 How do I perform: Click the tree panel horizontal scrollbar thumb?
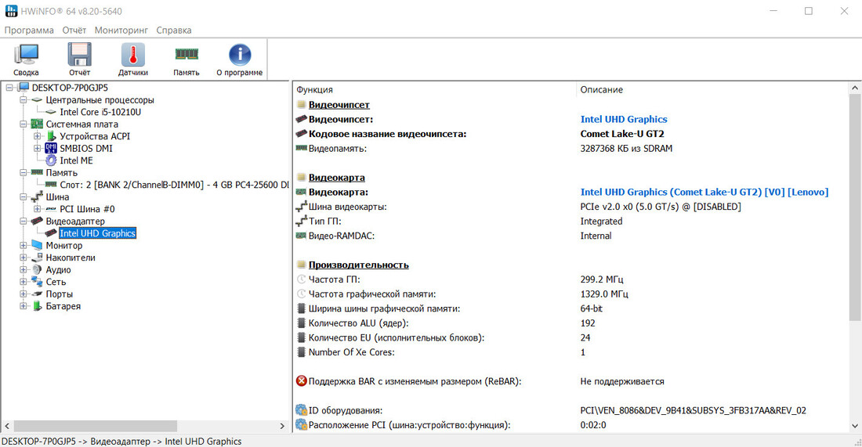click(96, 426)
